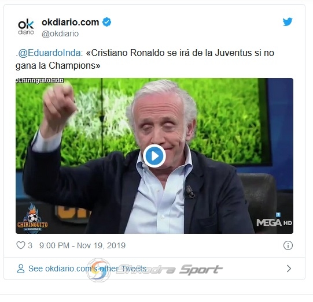Screen dimensions: 313x302
Task: Click the blue verified badge
Action: 107,22
